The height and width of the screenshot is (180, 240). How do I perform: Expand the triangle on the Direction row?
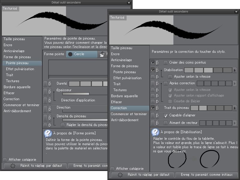(x=50, y=109)
